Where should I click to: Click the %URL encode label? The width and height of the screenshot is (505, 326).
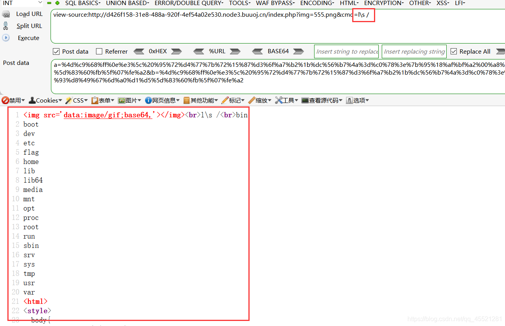(x=217, y=51)
